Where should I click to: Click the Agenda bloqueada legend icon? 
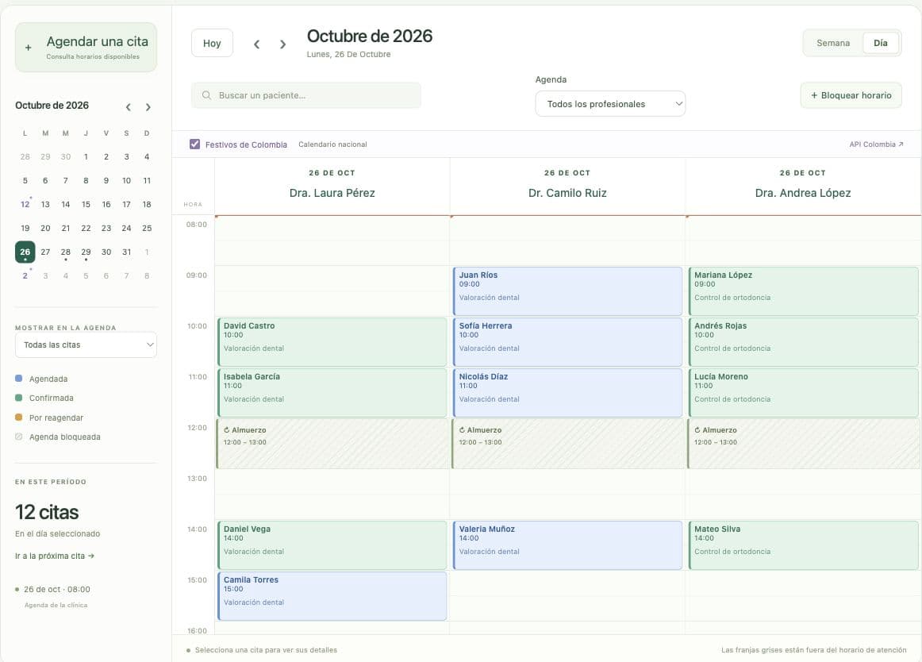pos(19,437)
